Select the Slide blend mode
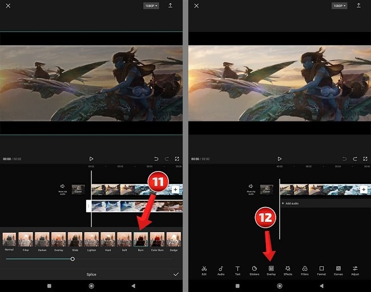The height and width of the screenshot is (292, 371). click(x=75, y=241)
